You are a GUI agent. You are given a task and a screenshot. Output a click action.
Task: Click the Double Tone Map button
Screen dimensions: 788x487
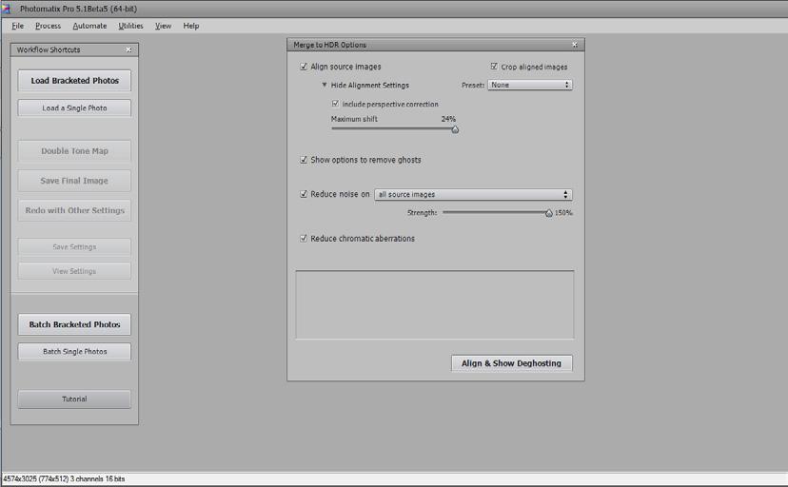coord(74,150)
